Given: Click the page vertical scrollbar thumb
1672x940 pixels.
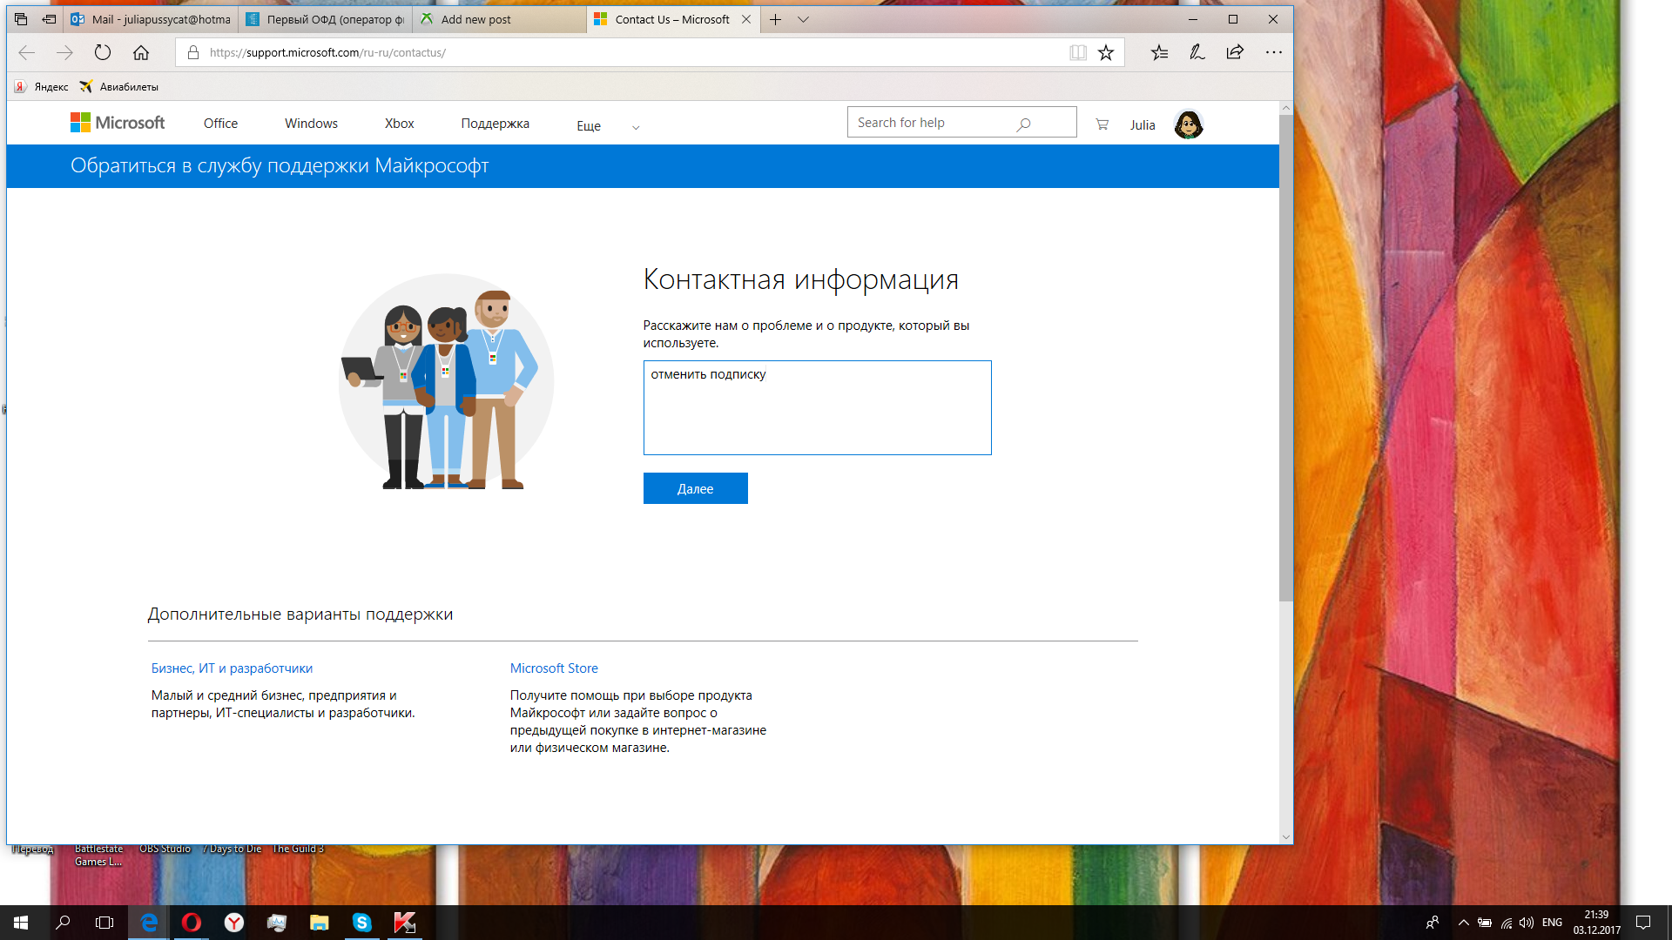Looking at the screenshot, I should (x=1285, y=357).
